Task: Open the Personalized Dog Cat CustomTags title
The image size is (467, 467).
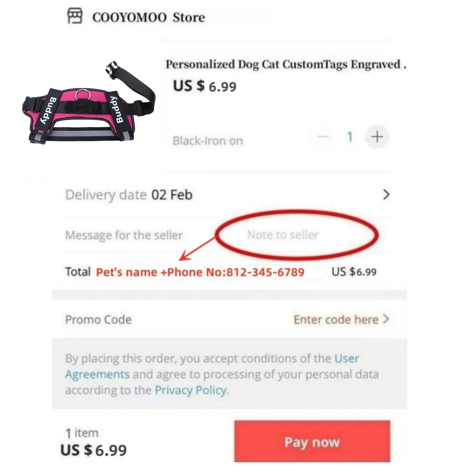Action: [x=286, y=64]
